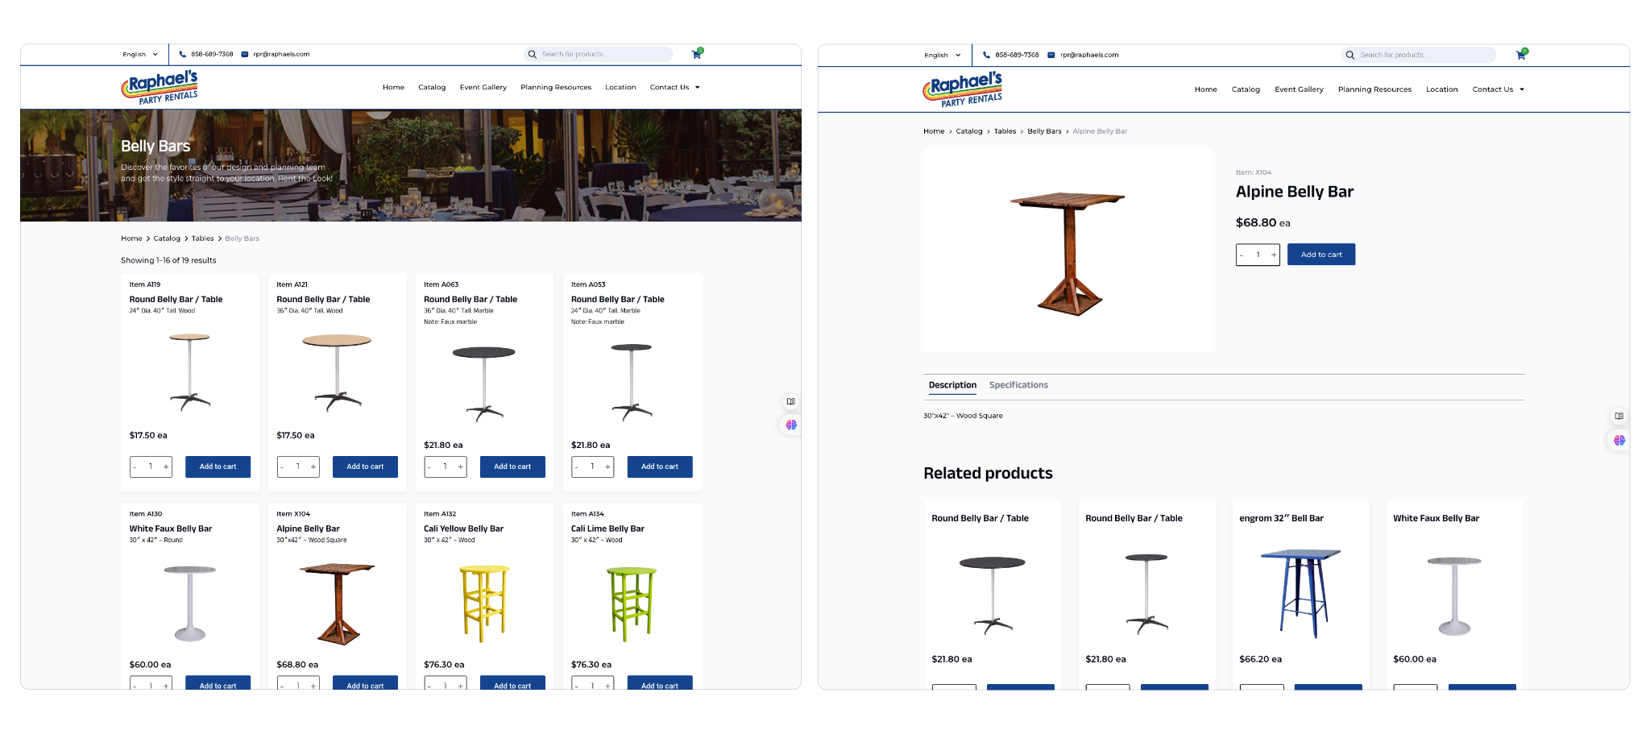
Task: Open Event Gallery in the listing page menu
Action: click(483, 87)
